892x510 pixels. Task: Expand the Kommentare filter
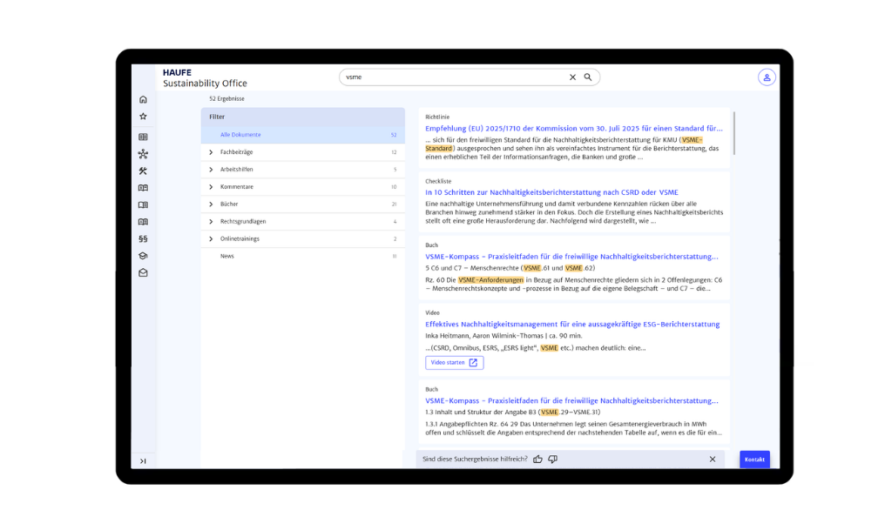[x=211, y=187]
